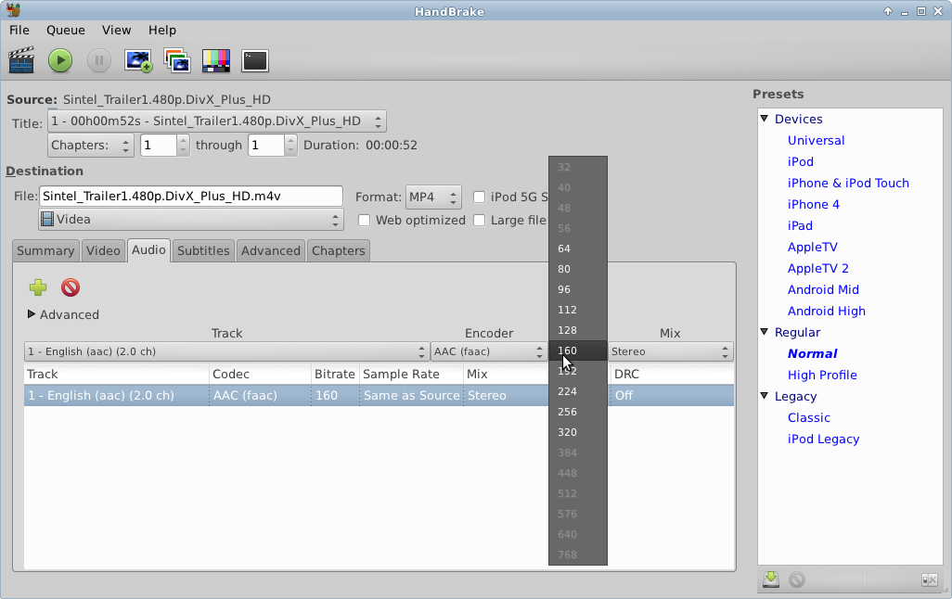The image size is (952, 599).
Task: Select the Android Mid preset
Action: (x=823, y=289)
